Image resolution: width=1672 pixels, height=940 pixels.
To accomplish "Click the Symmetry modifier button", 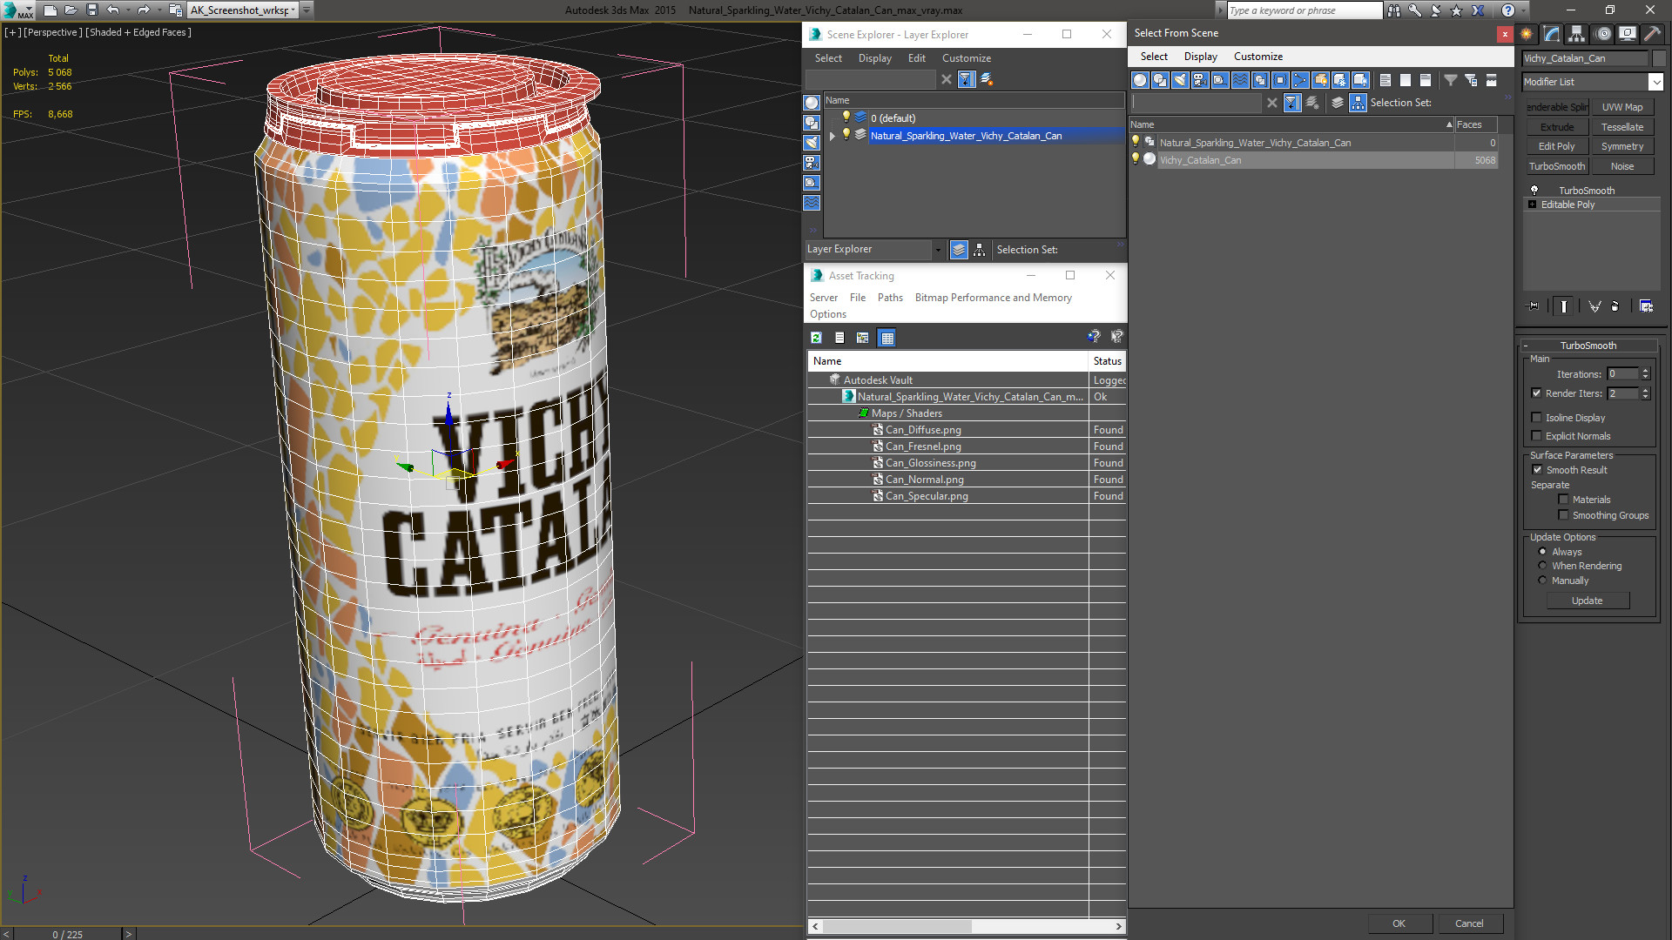I will click(x=1622, y=146).
